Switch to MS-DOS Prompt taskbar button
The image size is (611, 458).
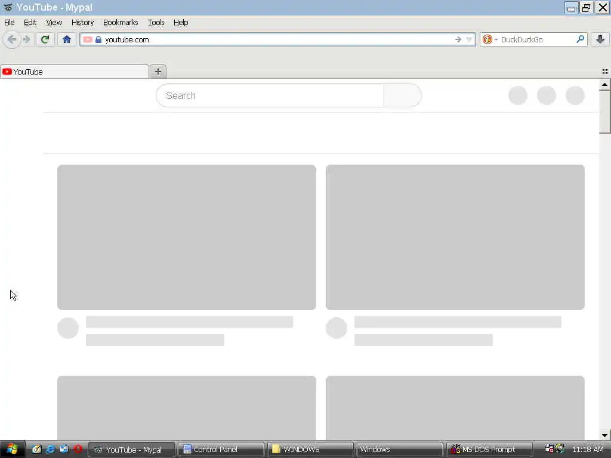489,450
